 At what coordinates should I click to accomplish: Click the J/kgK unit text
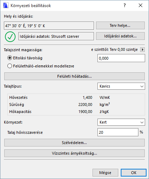tap(104, 112)
